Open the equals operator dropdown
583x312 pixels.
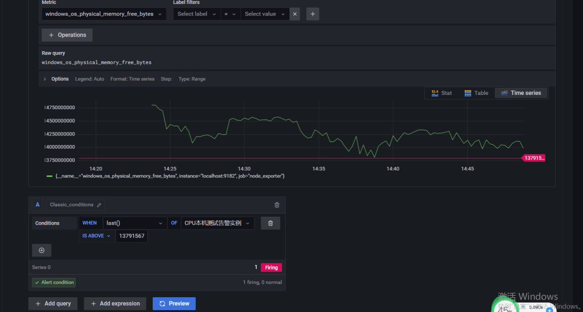coord(230,14)
